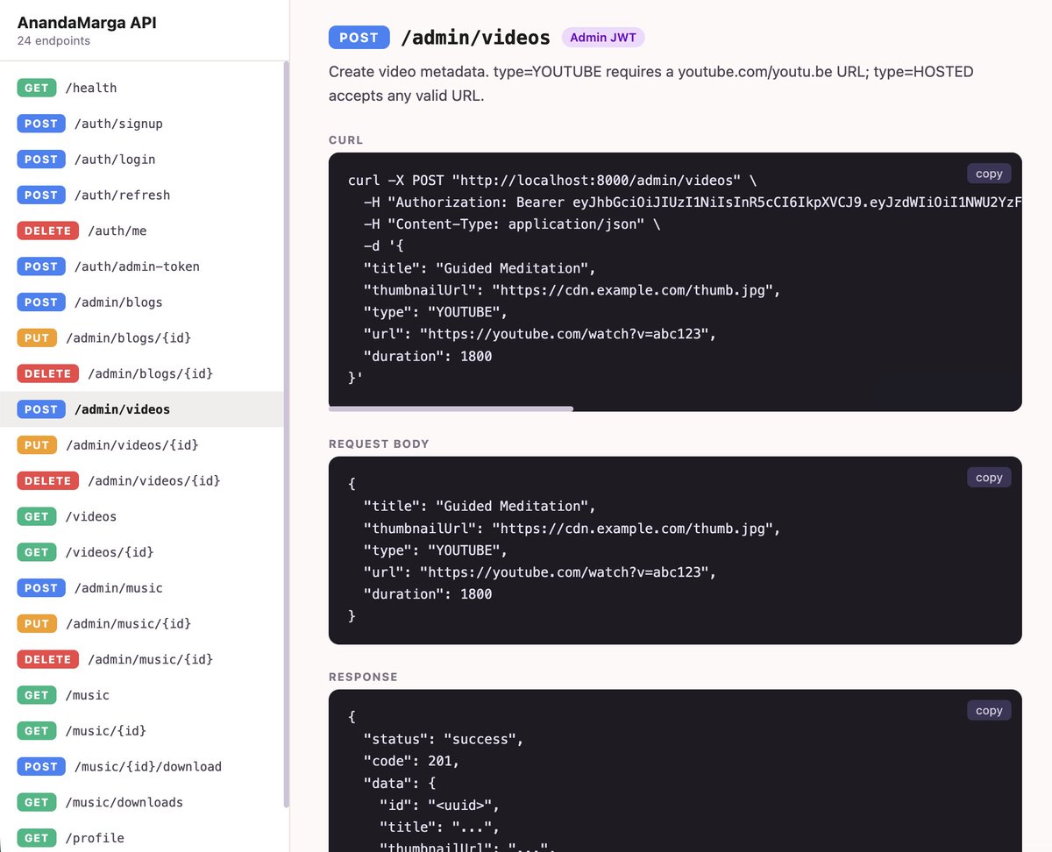Open GET /music/{id} endpoint
The width and height of the screenshot is (1052, 852).
pyautogui.click(x=141, y=731)
